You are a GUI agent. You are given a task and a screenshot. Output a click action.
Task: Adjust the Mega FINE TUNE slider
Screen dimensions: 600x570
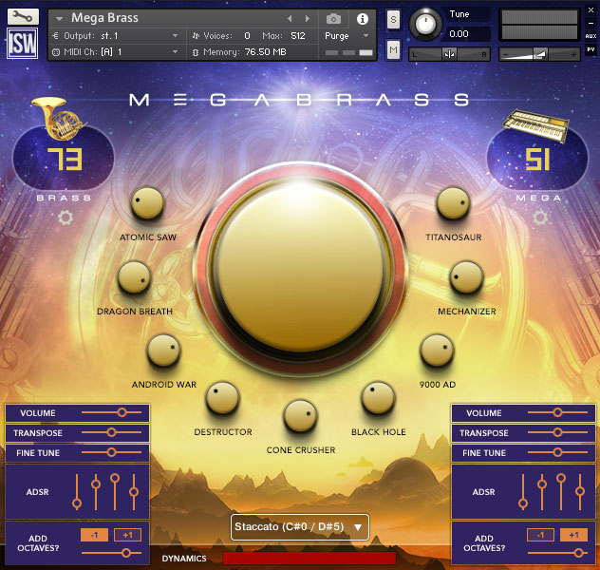pyautogui.click(x=557, y=452)
